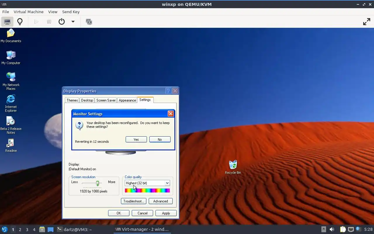Image resolution: width=374 pixels, height=234 pixels.
Task: Select the Settings tab
Action: [x=145, y=100]
